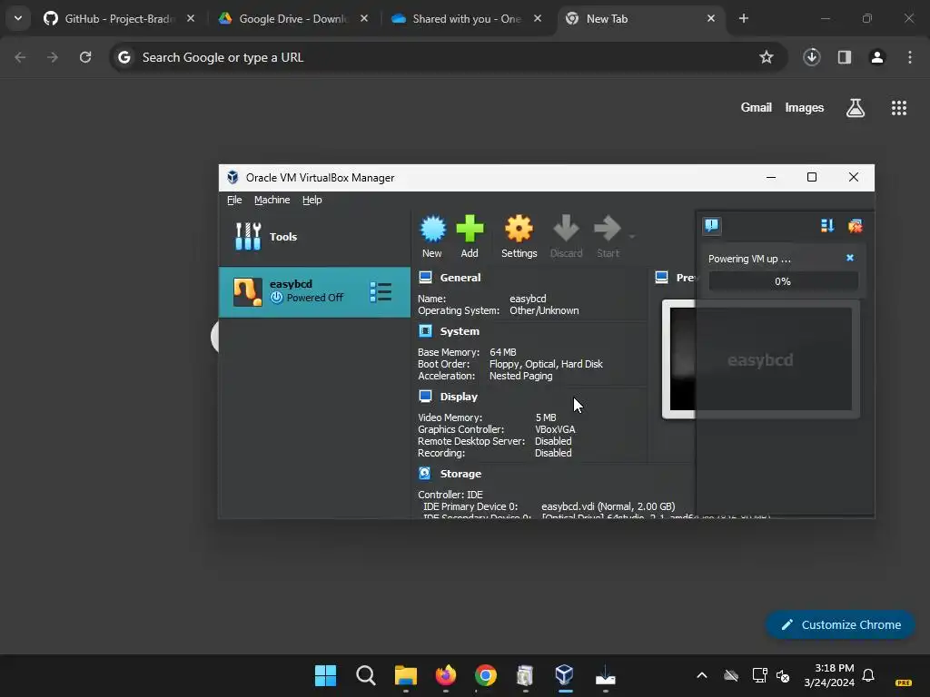Click the General section heading
This screenshot has width=930, height=697.
(460, 278)
